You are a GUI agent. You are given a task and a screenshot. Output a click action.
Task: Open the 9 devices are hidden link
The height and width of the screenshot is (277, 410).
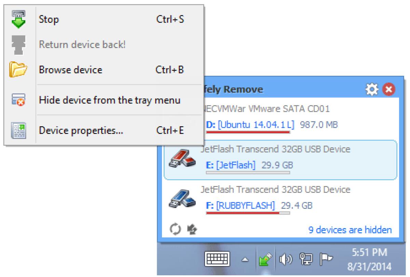[352, 230]
